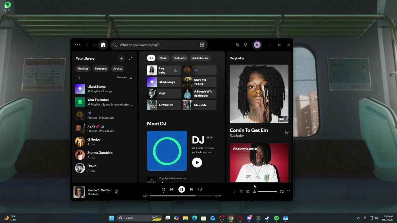
Task: Open the three-dots app menu
Action: click(78, 45)
